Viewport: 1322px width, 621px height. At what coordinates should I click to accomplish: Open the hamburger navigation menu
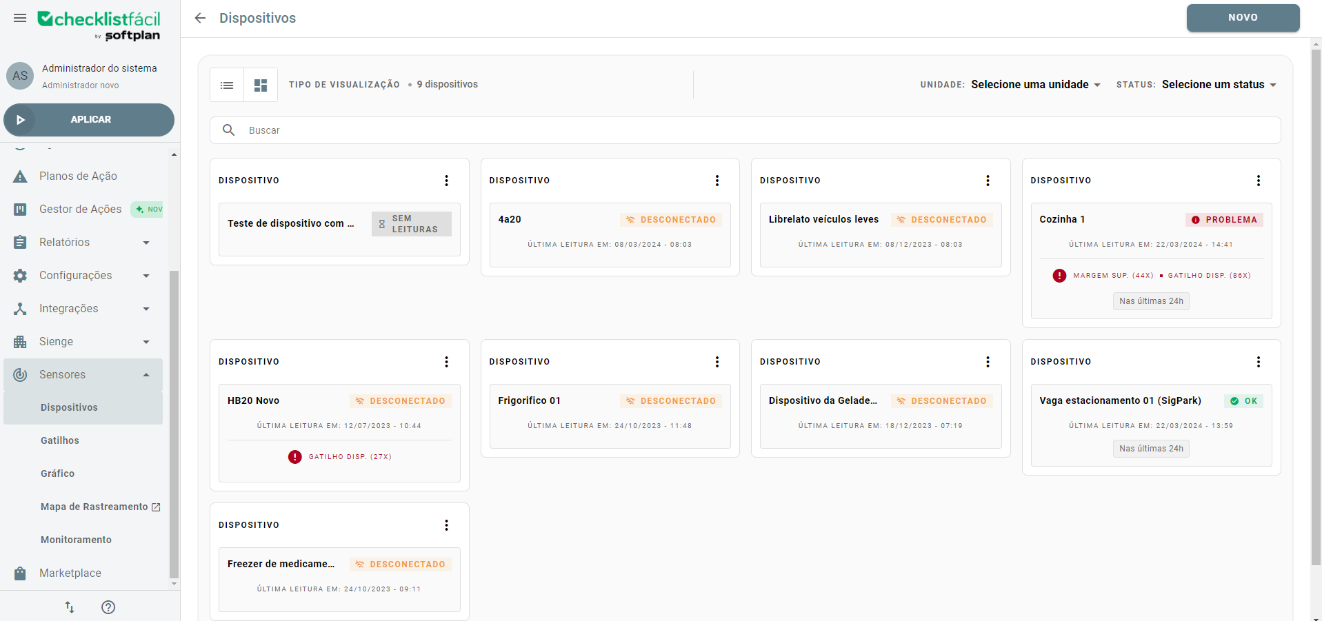click(x=20, y=18)
